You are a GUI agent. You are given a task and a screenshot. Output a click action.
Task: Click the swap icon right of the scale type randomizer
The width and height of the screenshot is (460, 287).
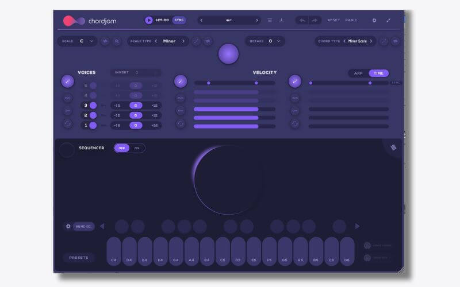pos(208,41)
